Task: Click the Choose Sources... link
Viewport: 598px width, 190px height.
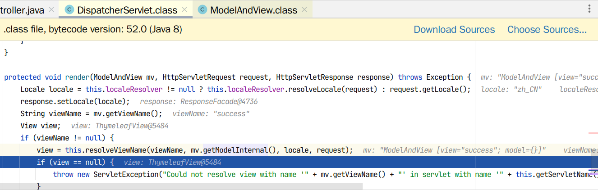Action: pos(547,30)
